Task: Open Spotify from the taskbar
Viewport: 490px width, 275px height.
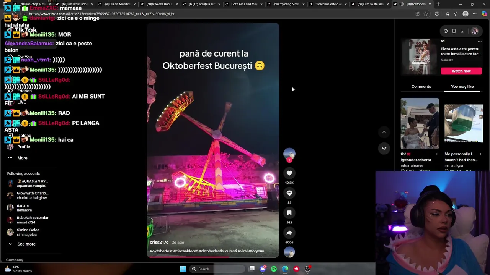Action: (x=274, y=269)
